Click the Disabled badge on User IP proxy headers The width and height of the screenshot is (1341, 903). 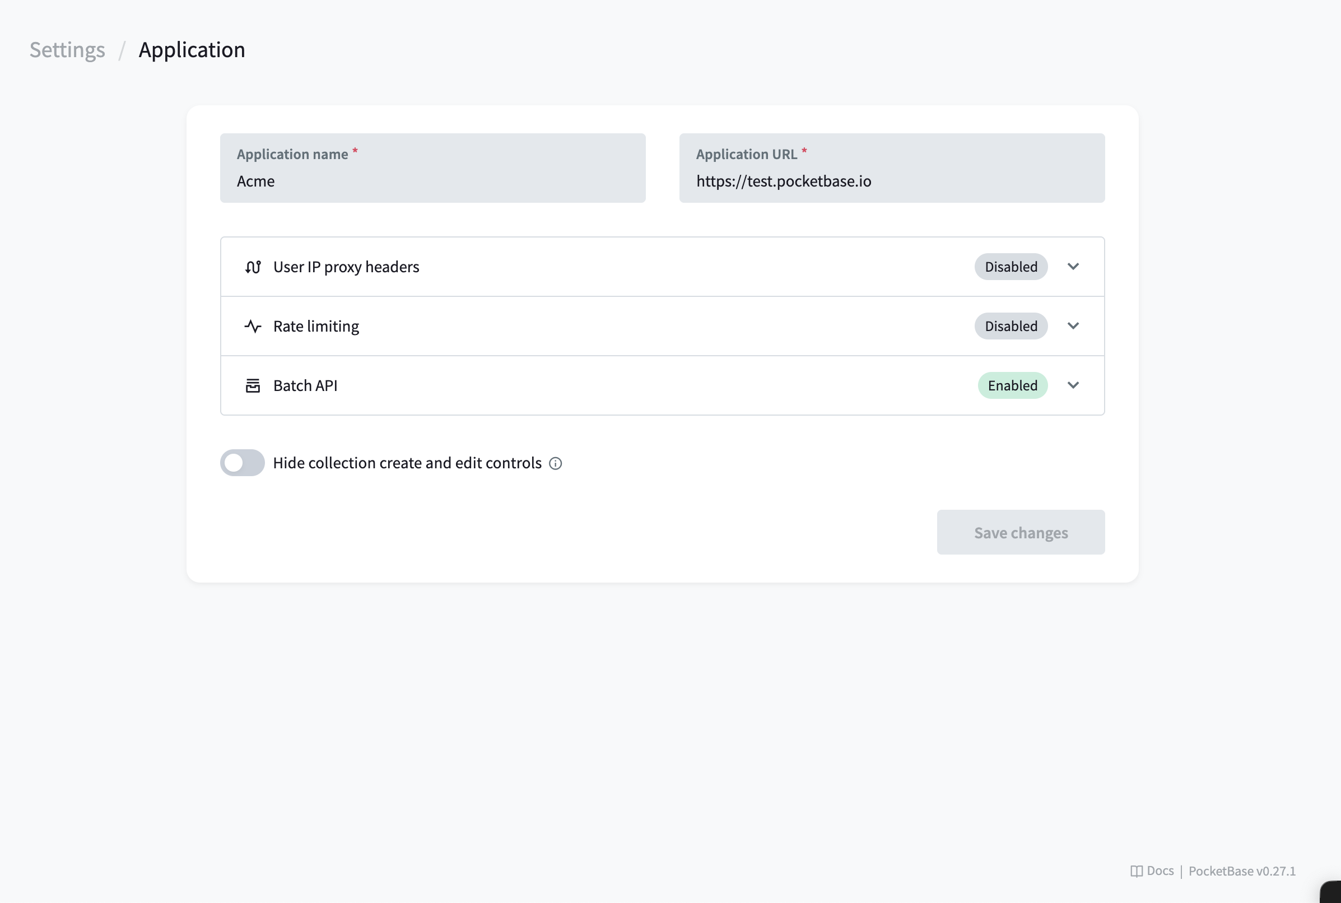1010,267
